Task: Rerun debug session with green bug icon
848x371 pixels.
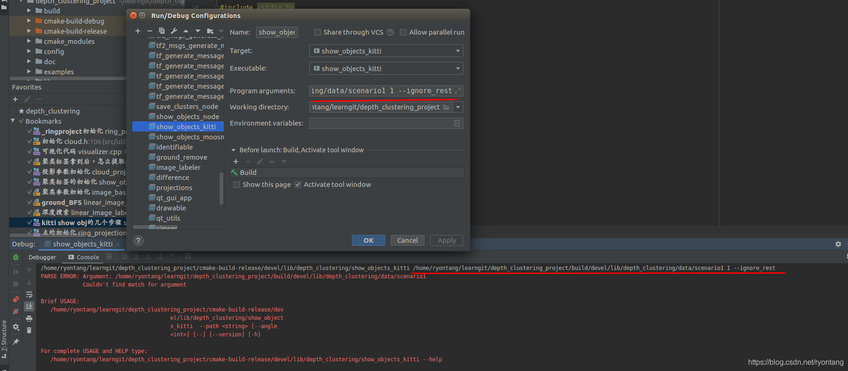Action: click(16, 257)
